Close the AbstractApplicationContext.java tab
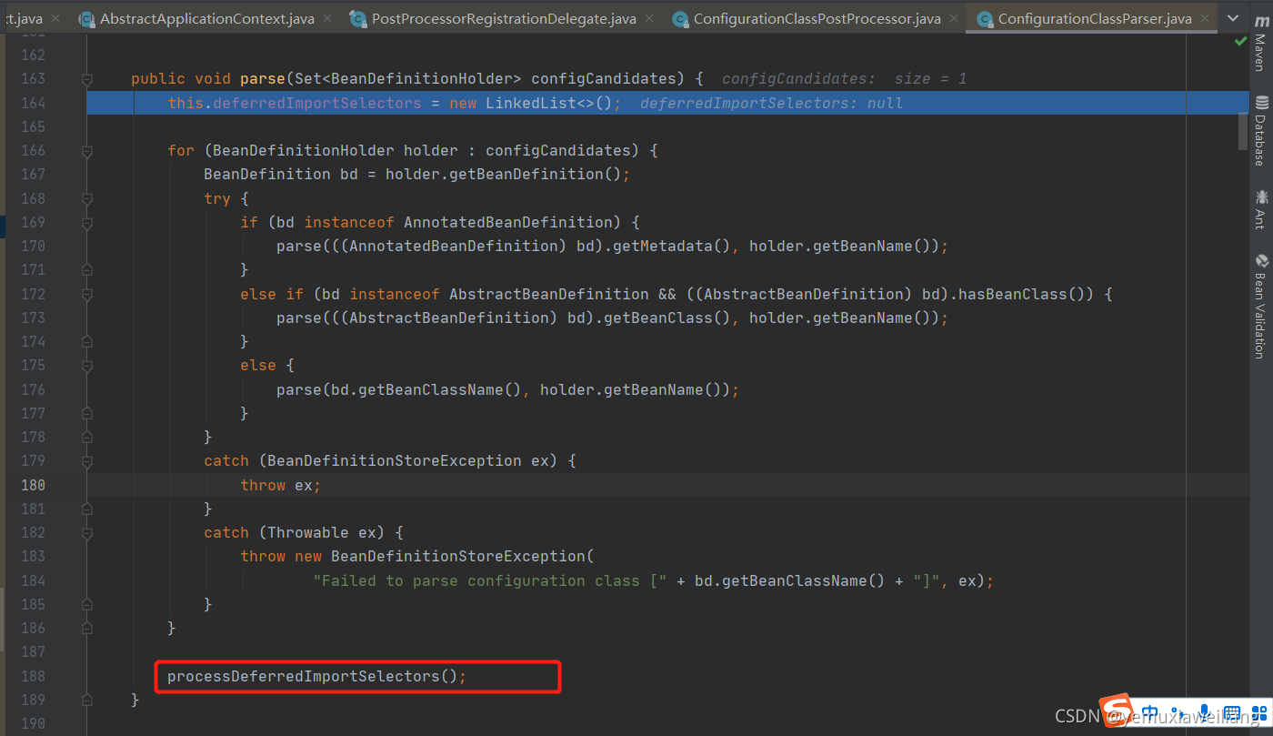 tap(327, 19)
